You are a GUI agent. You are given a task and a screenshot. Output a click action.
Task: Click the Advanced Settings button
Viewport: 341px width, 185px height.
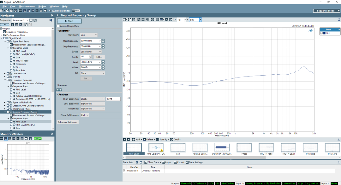click(x=68, y=122)
